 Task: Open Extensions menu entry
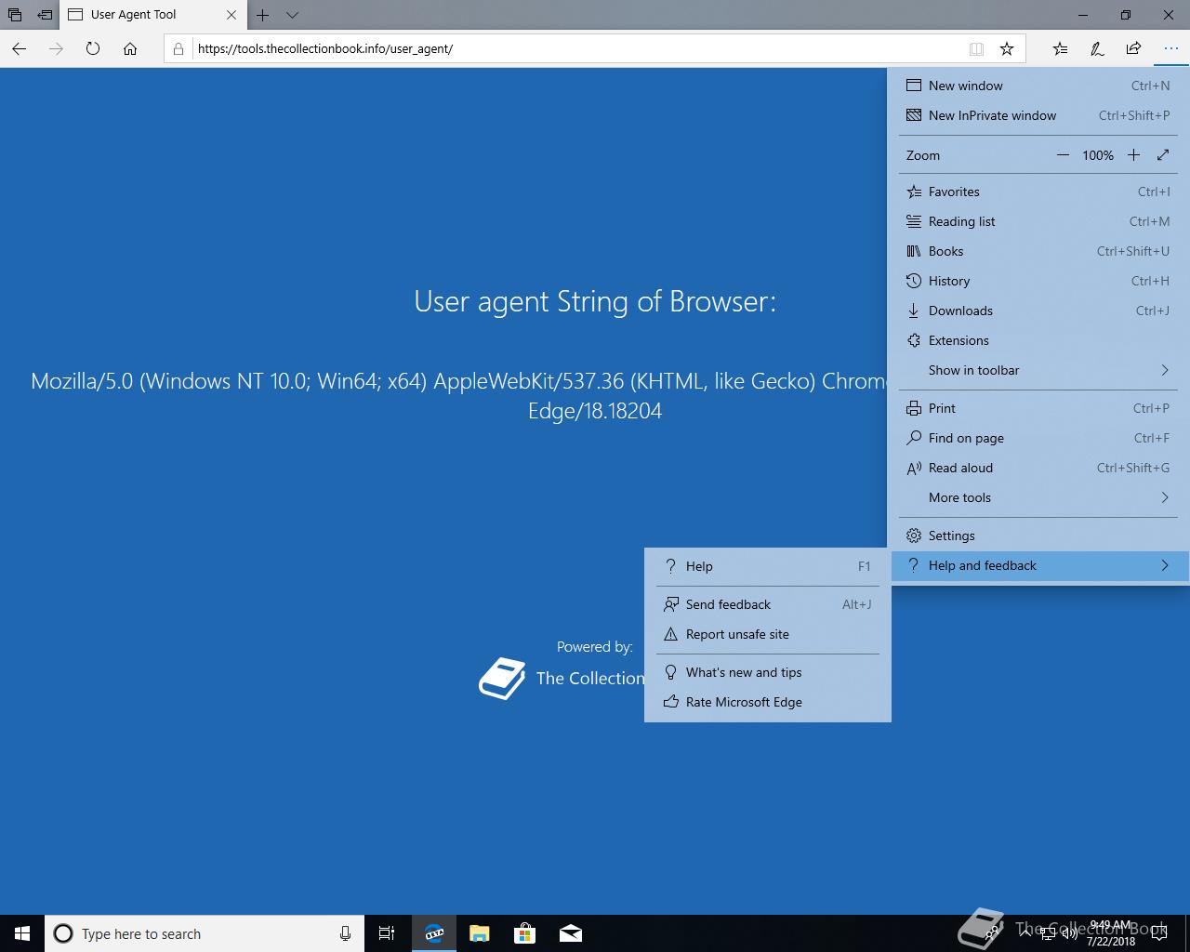(1038, 340)
